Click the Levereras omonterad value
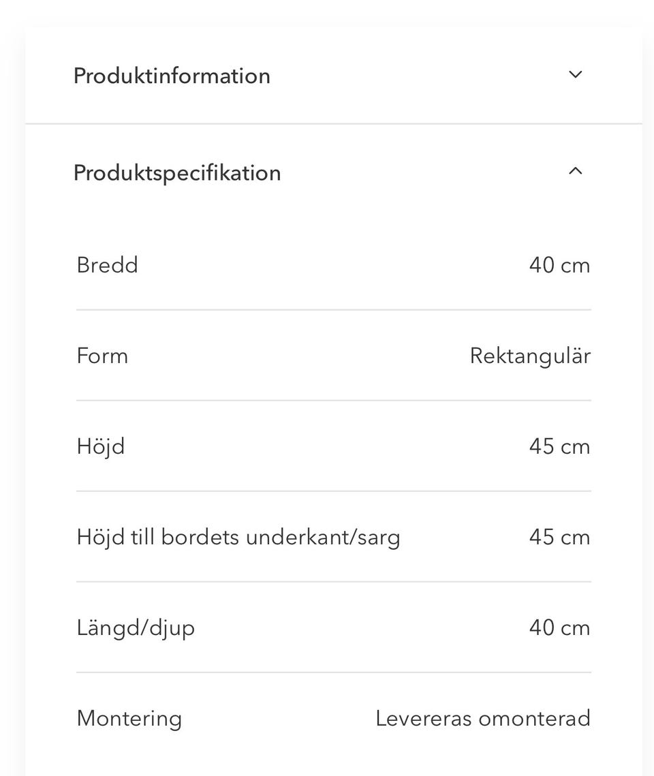This screenshot has width=654, height=776. [483, 718]
